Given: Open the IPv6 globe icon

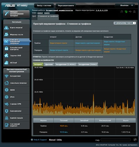Looking at the screenshot, I should coord(7,97).
